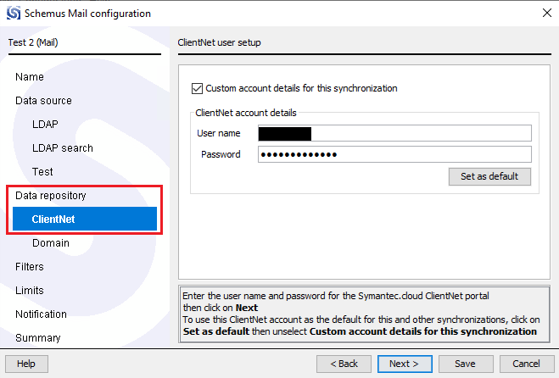This screenshot has width=559, height=378.
Task: Select Notification in the sidebar
Action: pos(41,314)
